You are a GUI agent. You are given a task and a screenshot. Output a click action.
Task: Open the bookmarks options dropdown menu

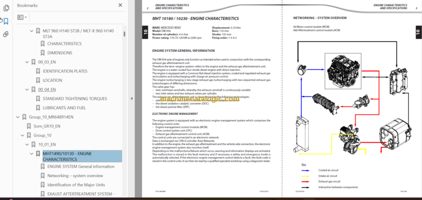[22, 18]
